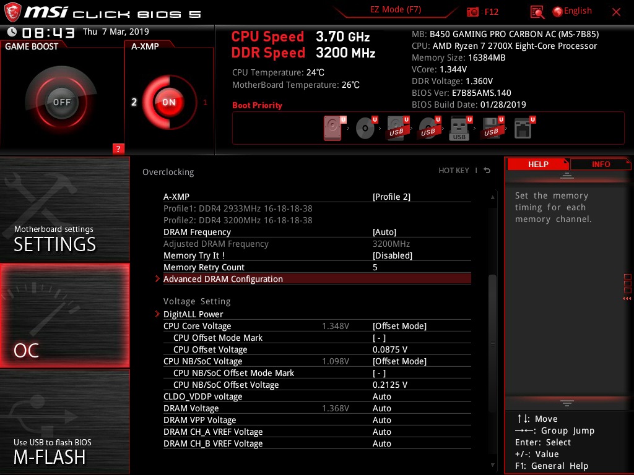Click the hard drive boot priority icon

tap(332, 127)
